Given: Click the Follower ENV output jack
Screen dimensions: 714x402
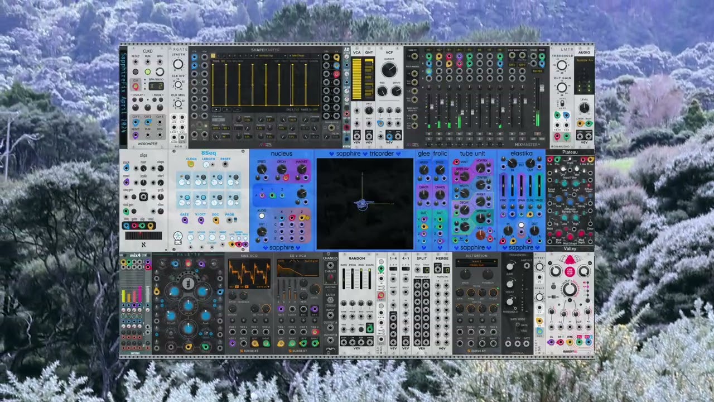Looking at the screenshot, I should (518, 343).
